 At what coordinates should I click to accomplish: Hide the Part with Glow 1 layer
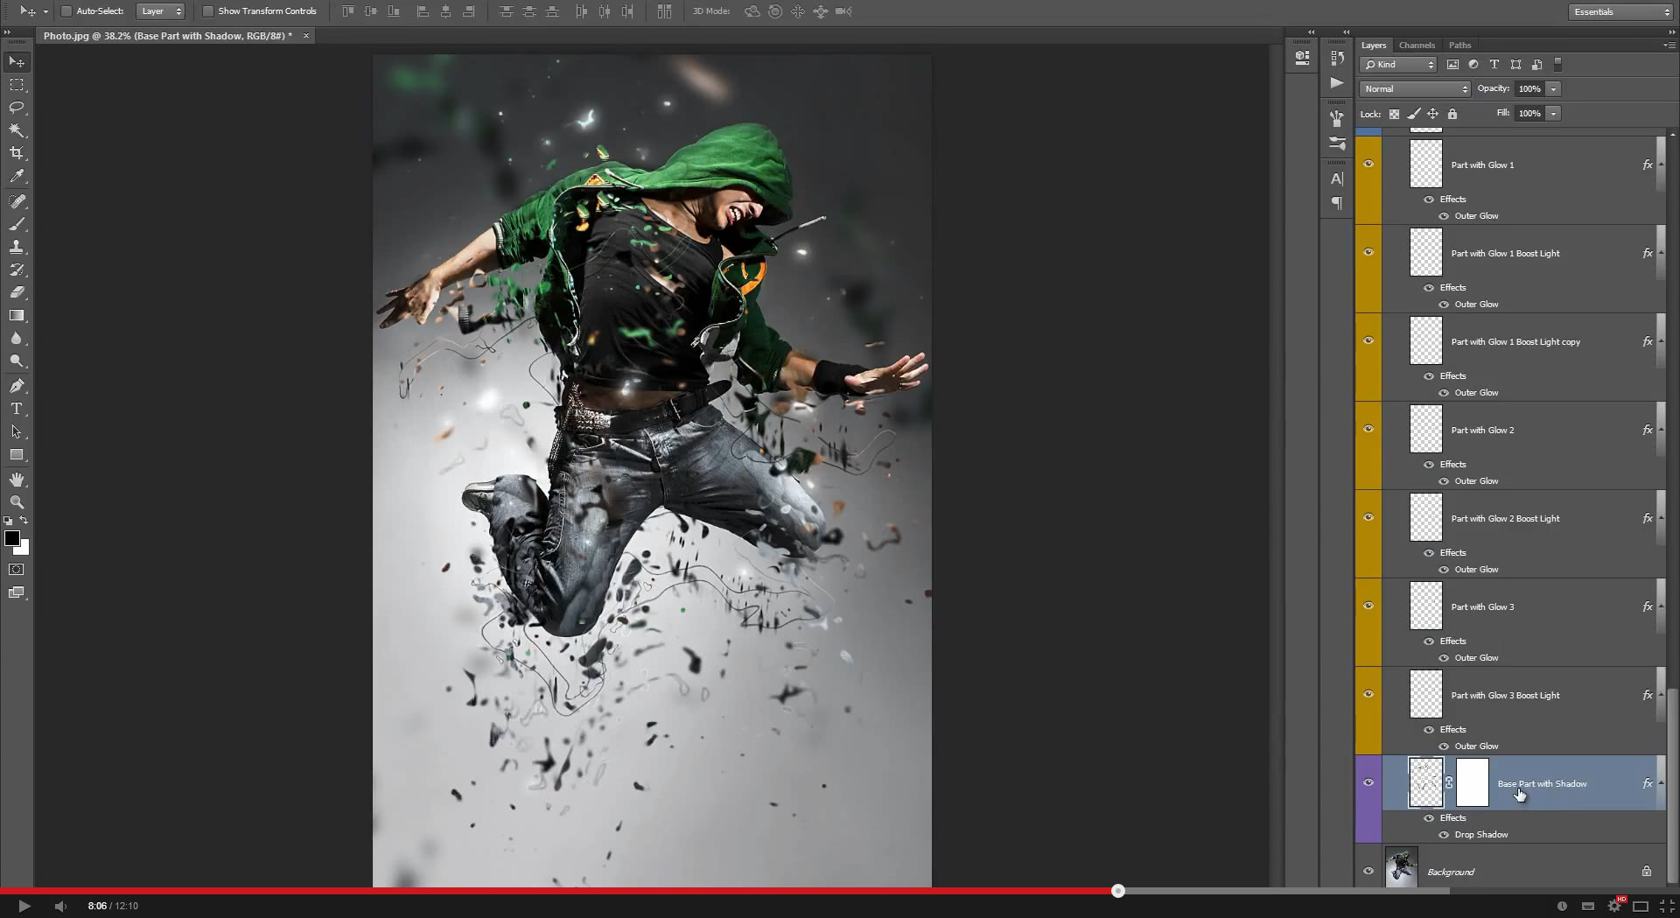click(x=1368, y=165)
